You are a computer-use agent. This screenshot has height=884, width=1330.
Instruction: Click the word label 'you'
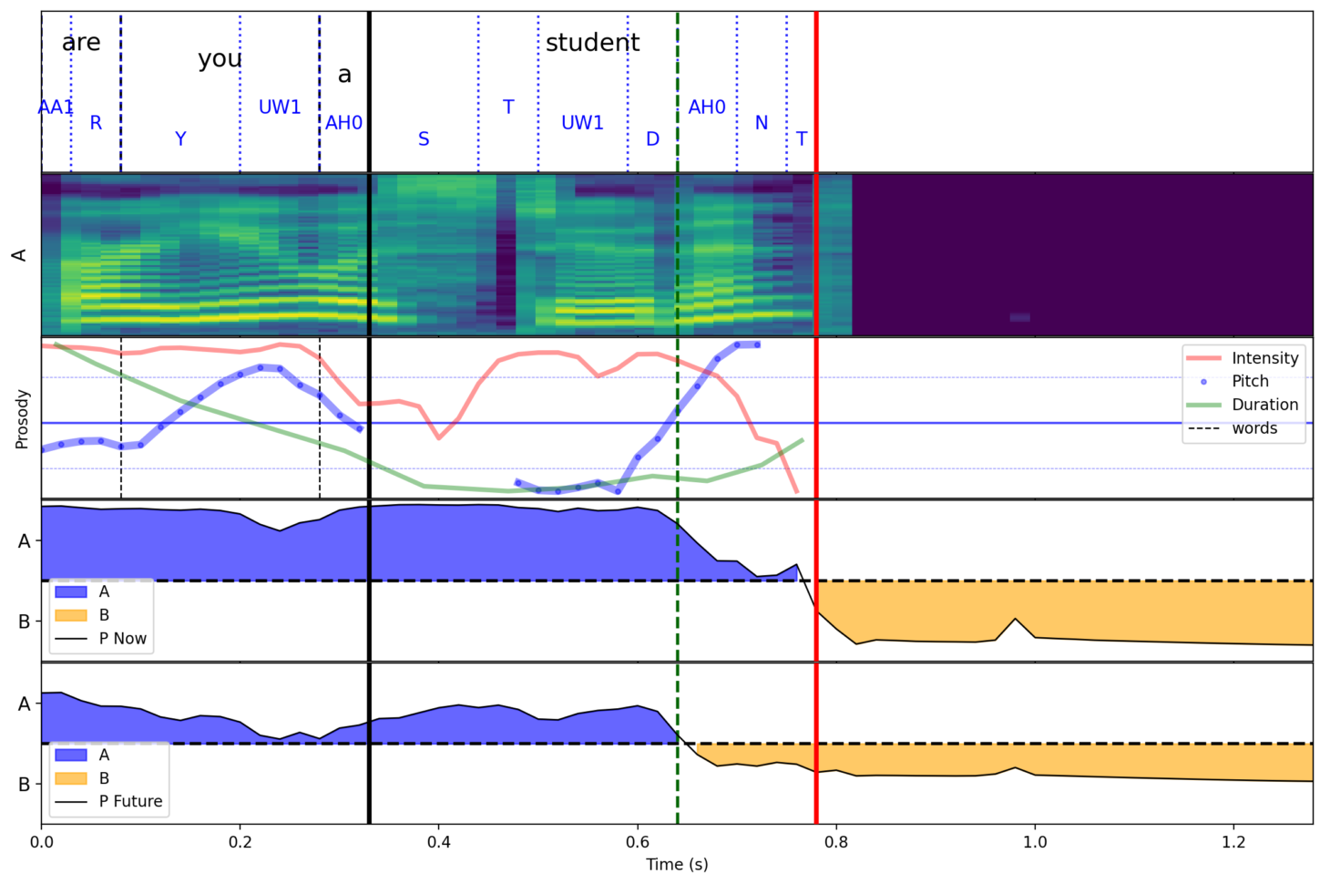point(220,59)
